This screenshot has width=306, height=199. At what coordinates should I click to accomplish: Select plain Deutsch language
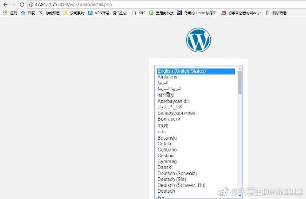click(196, 191)
